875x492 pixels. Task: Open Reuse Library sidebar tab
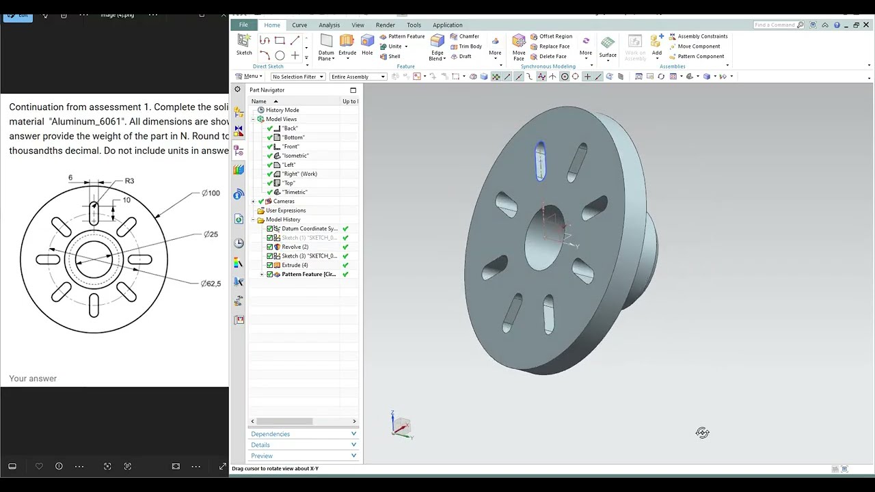(x=238, y=169)
